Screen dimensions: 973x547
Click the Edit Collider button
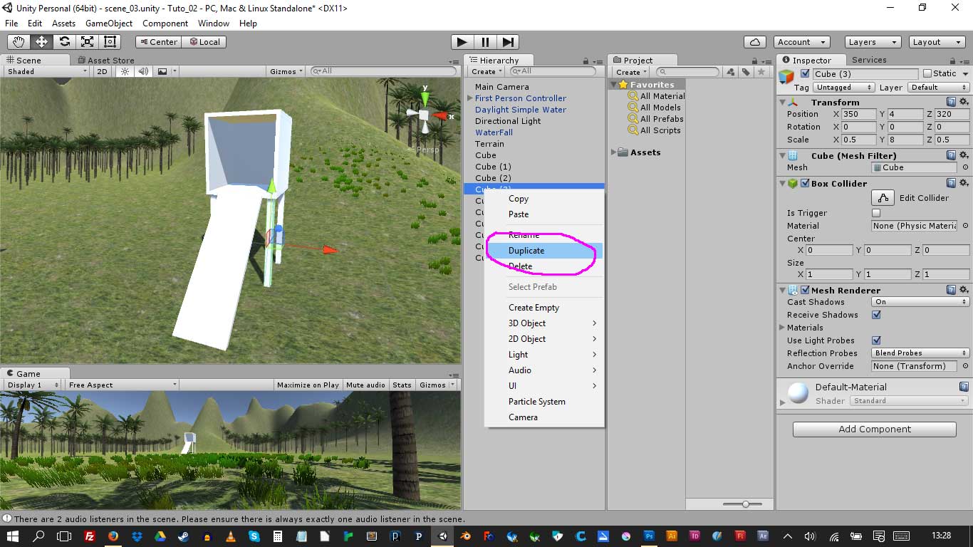883,198
